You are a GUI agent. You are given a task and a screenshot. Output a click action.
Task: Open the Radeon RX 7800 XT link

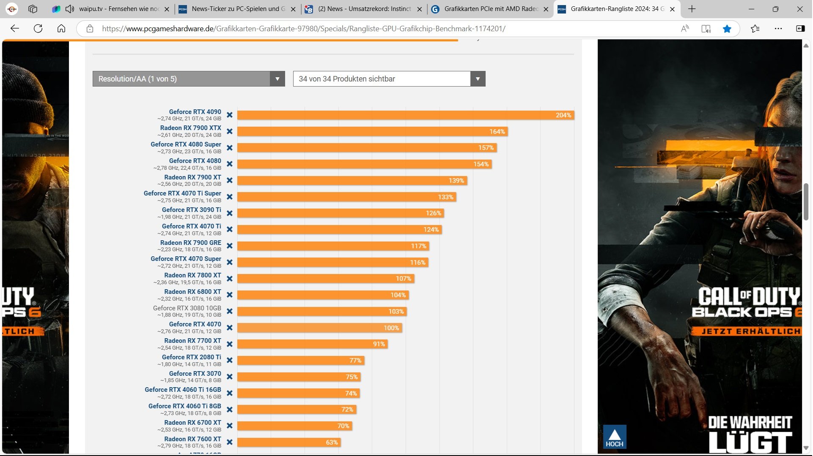[x=192, y=275]
